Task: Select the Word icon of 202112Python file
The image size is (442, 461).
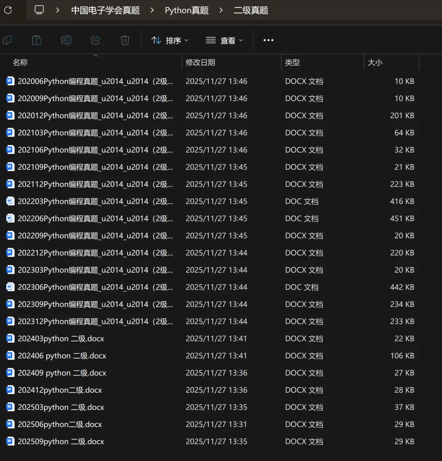Action: point(10,184)
